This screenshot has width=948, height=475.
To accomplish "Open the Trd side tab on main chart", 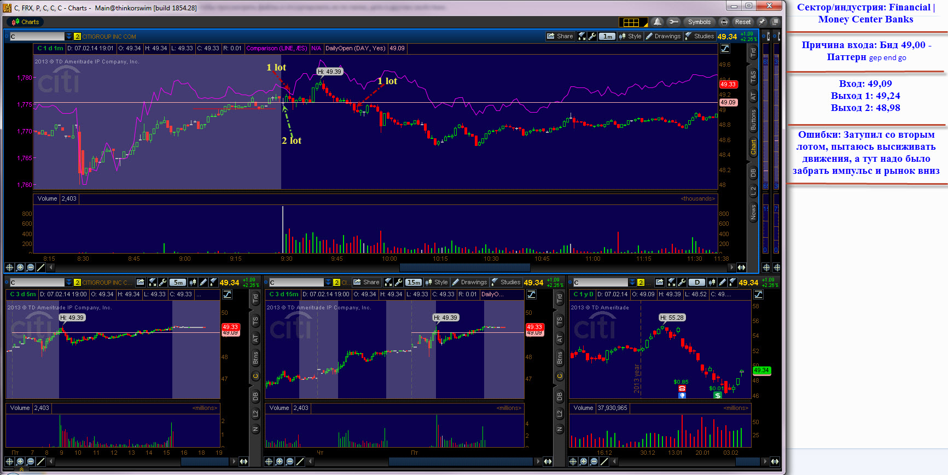I will [x=753, y=52].
